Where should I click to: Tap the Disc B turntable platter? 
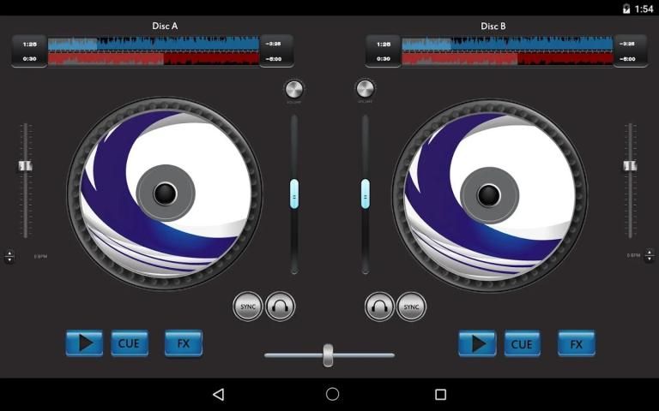(489, 194)
